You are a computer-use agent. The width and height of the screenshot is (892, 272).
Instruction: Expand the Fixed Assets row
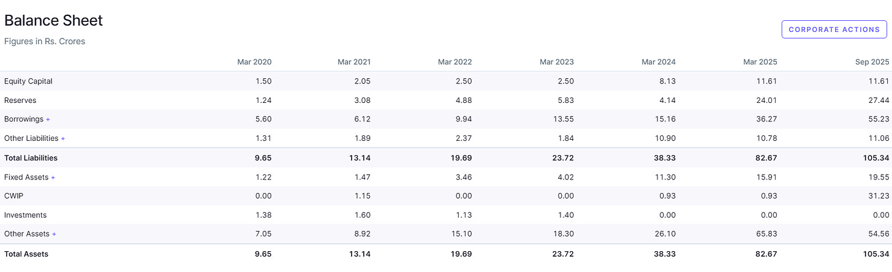point(53,177)
